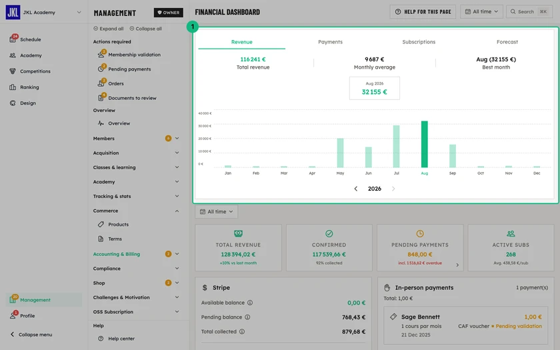Click Expand all in Management panel

point(108,29)
